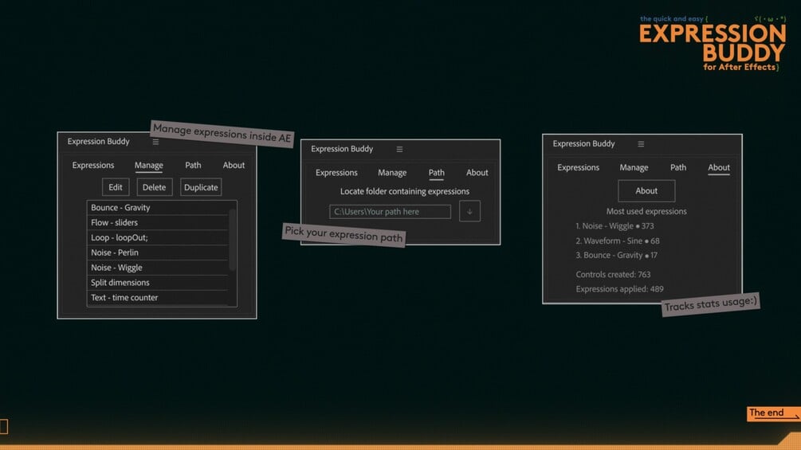Click 'Locate folder containing expressions' label
This screenshot has width=801, height=450.
(x=405, y=191)
